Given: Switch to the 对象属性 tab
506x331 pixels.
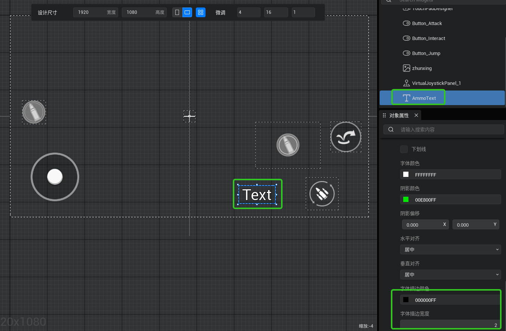Looking at the screenshot, I should click(x=399, y=116).
